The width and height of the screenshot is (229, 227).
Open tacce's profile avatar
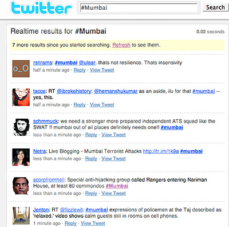21,97
